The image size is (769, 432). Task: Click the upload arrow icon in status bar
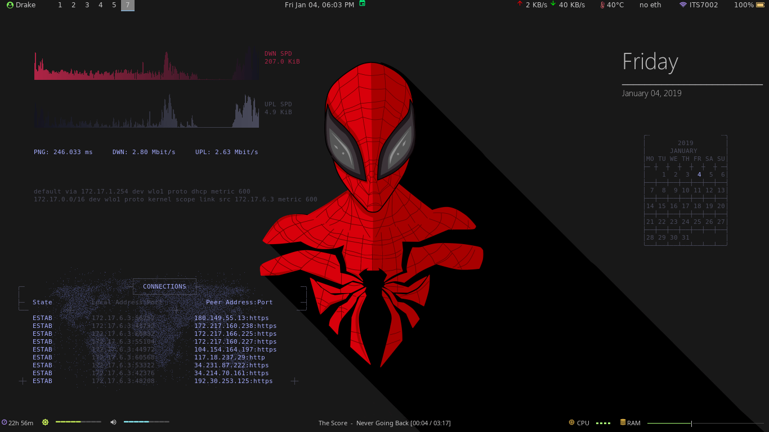[519, 4]
